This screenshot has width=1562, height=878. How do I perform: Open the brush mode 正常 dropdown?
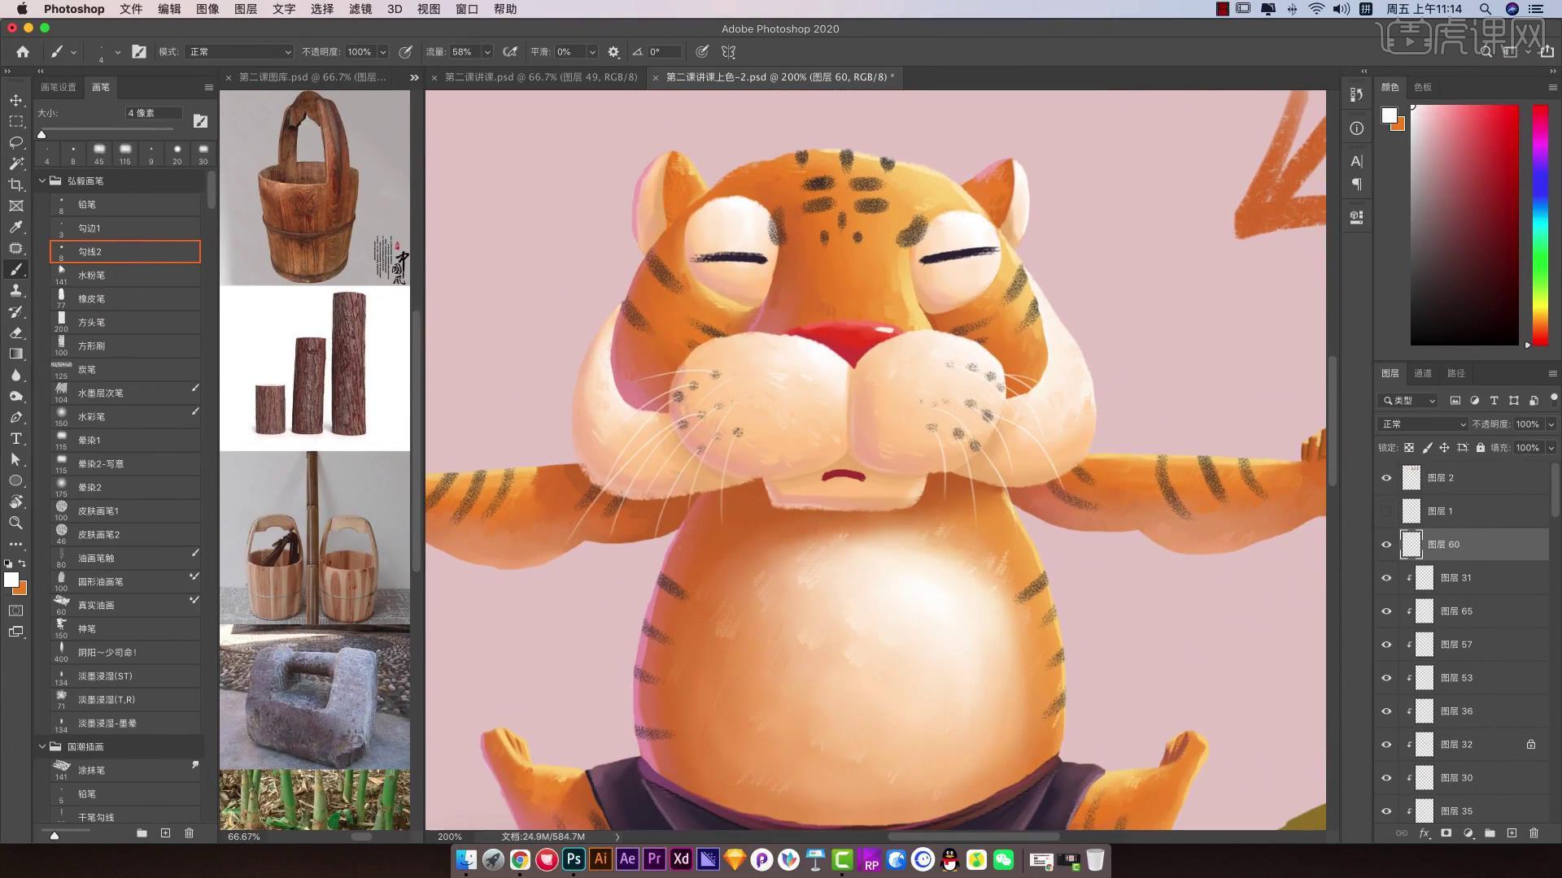click(238, 51)
